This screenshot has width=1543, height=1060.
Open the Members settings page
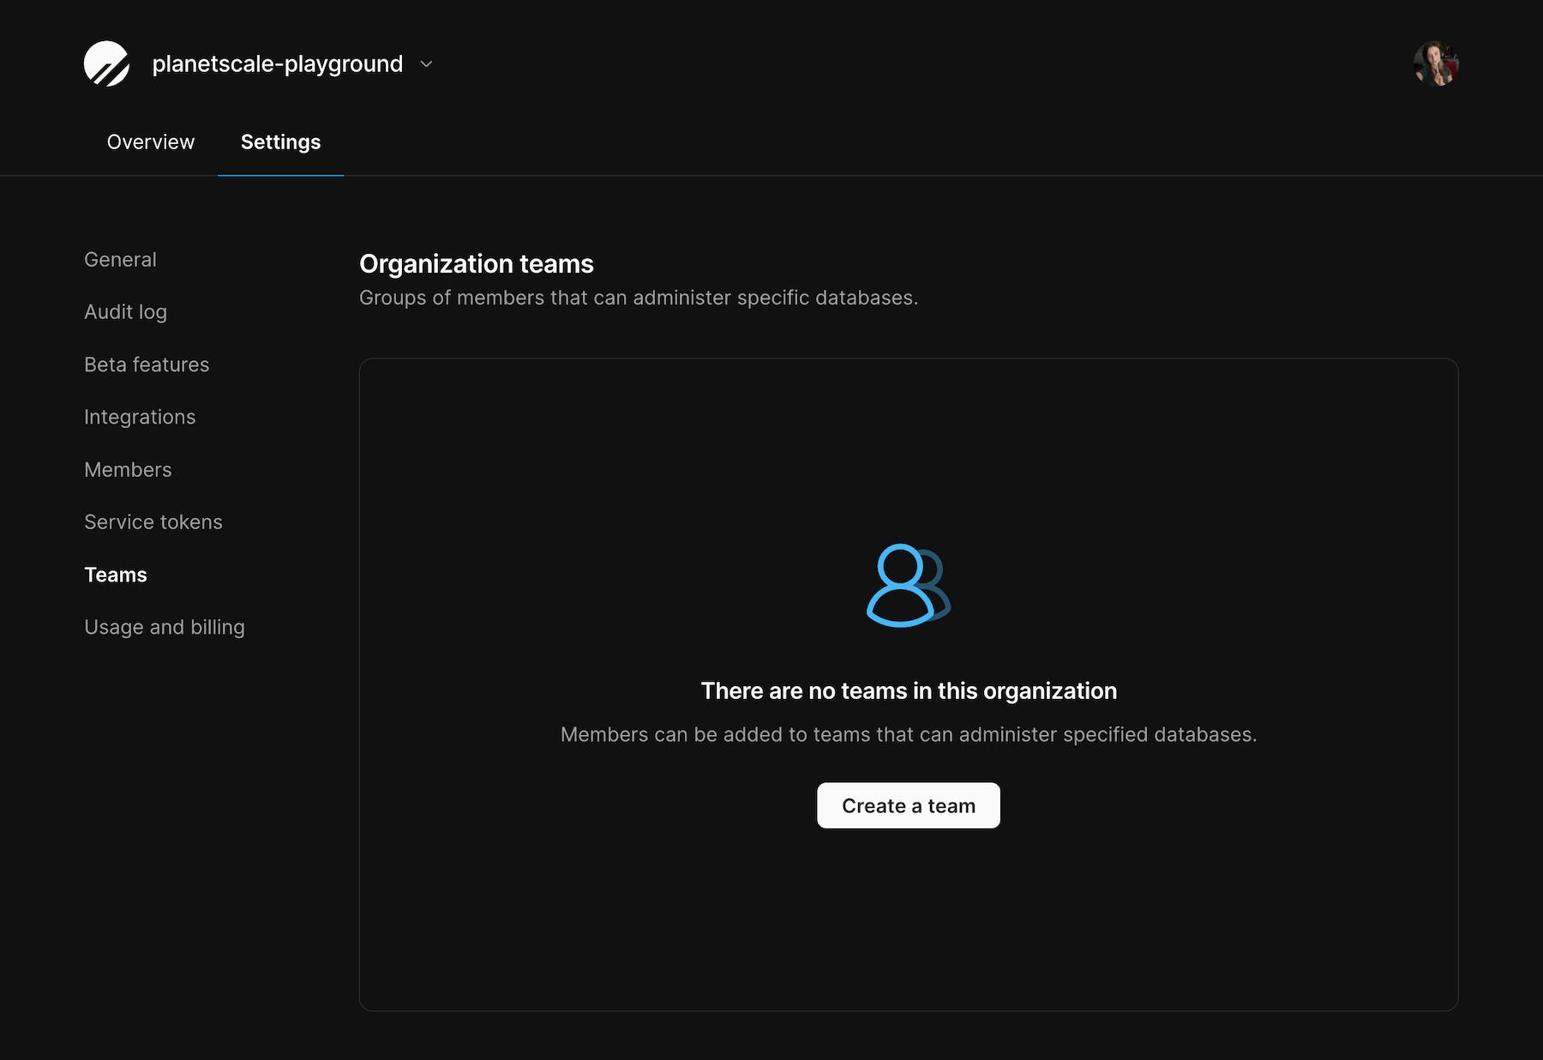click(x=128, y=470)
